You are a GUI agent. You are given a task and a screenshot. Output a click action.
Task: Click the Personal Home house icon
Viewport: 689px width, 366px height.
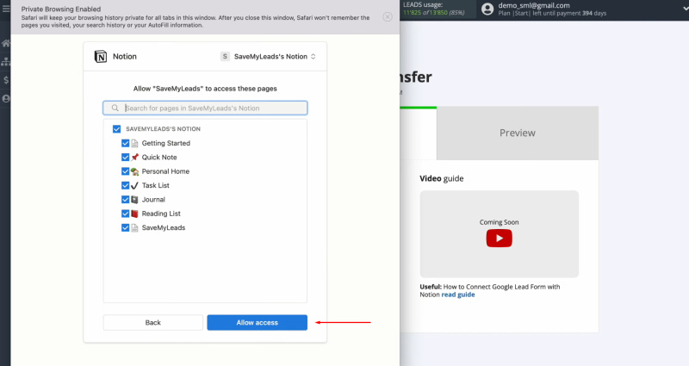coord(134,171)
